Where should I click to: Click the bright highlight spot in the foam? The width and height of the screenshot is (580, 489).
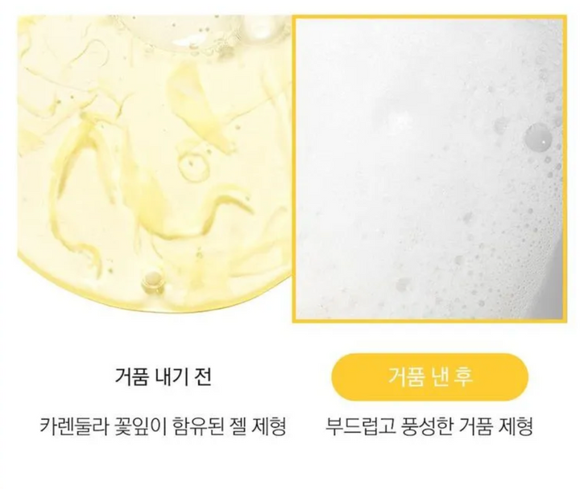point(401,119)
